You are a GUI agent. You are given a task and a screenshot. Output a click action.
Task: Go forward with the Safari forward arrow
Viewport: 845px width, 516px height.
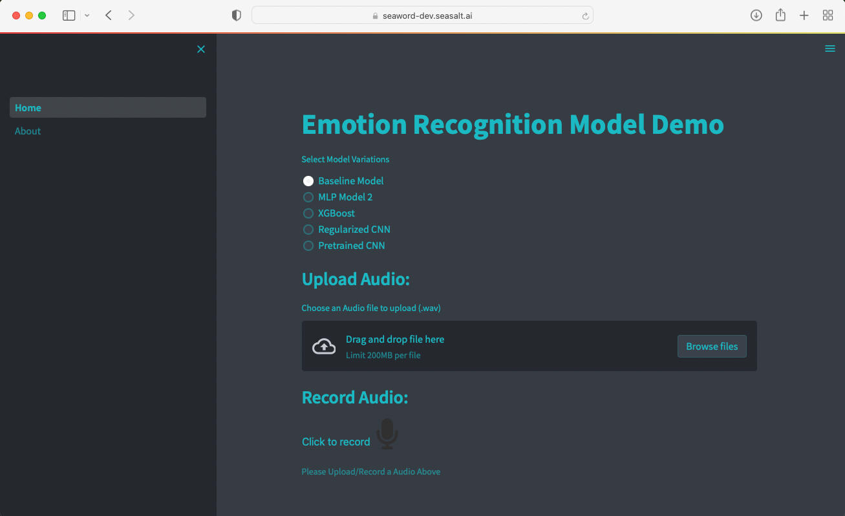click(131, 16)
